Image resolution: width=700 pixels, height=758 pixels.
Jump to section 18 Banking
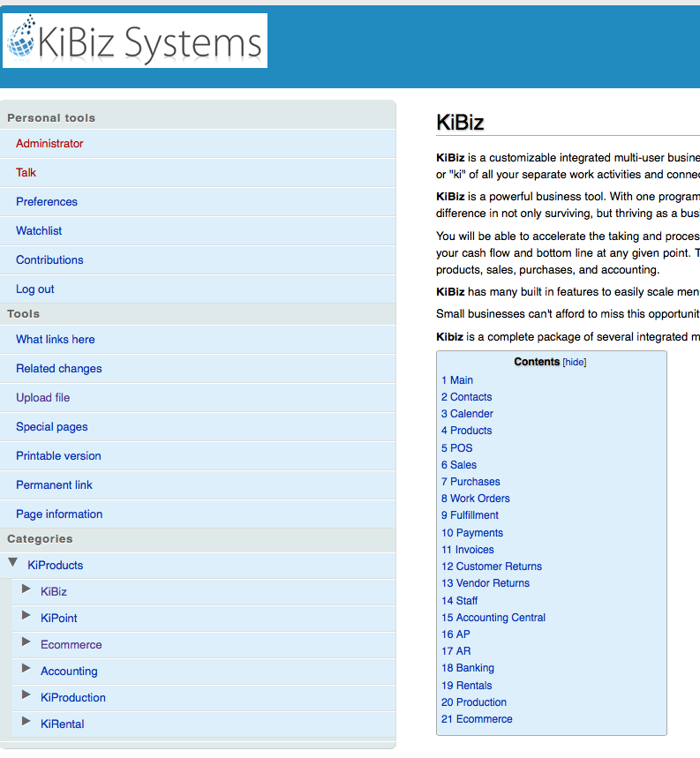[468, 668]
